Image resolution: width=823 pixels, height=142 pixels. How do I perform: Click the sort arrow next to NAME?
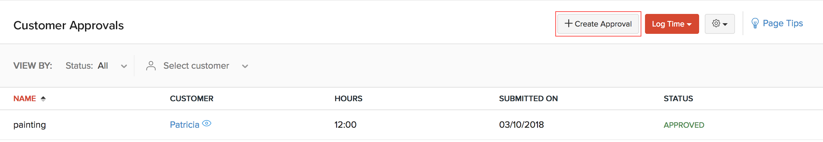43,99
